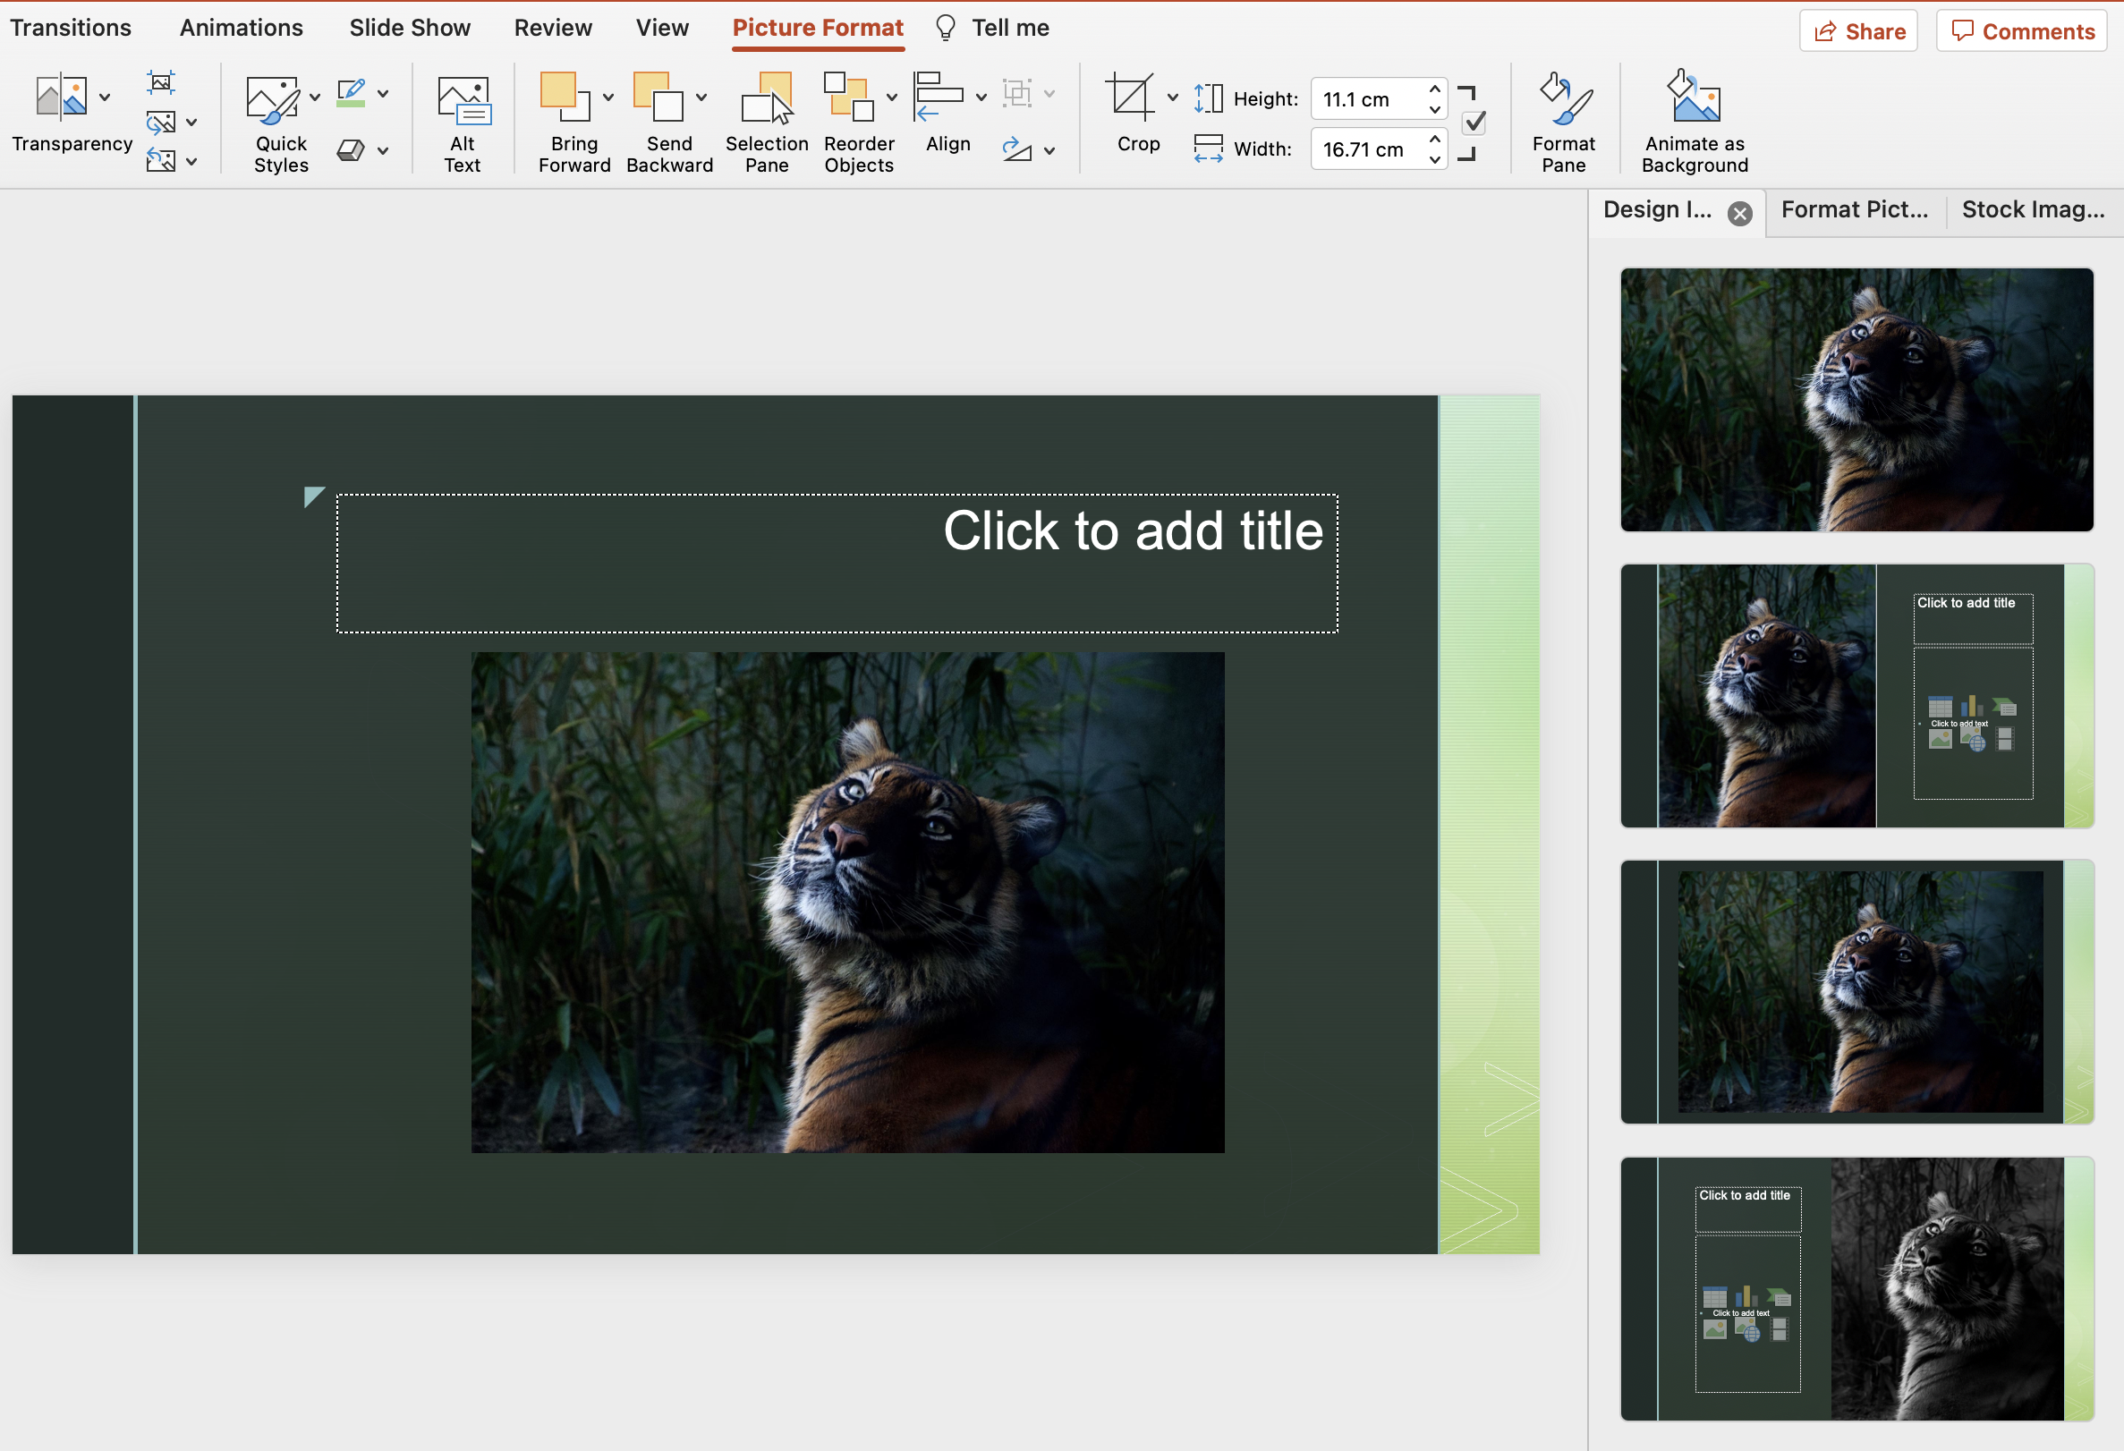Open the Review ribbon tab

[553, 28]
